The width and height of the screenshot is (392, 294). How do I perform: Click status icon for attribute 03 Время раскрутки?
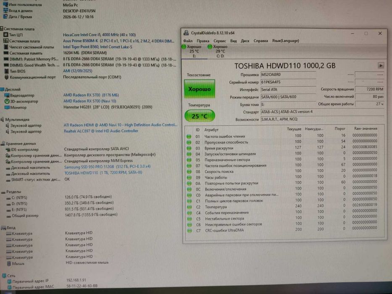pyautogui.click(x=189, y=148)
